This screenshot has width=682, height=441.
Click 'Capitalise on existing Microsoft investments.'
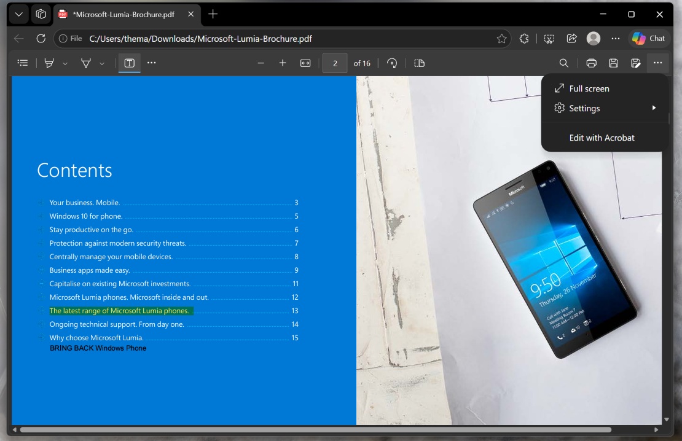120,284
